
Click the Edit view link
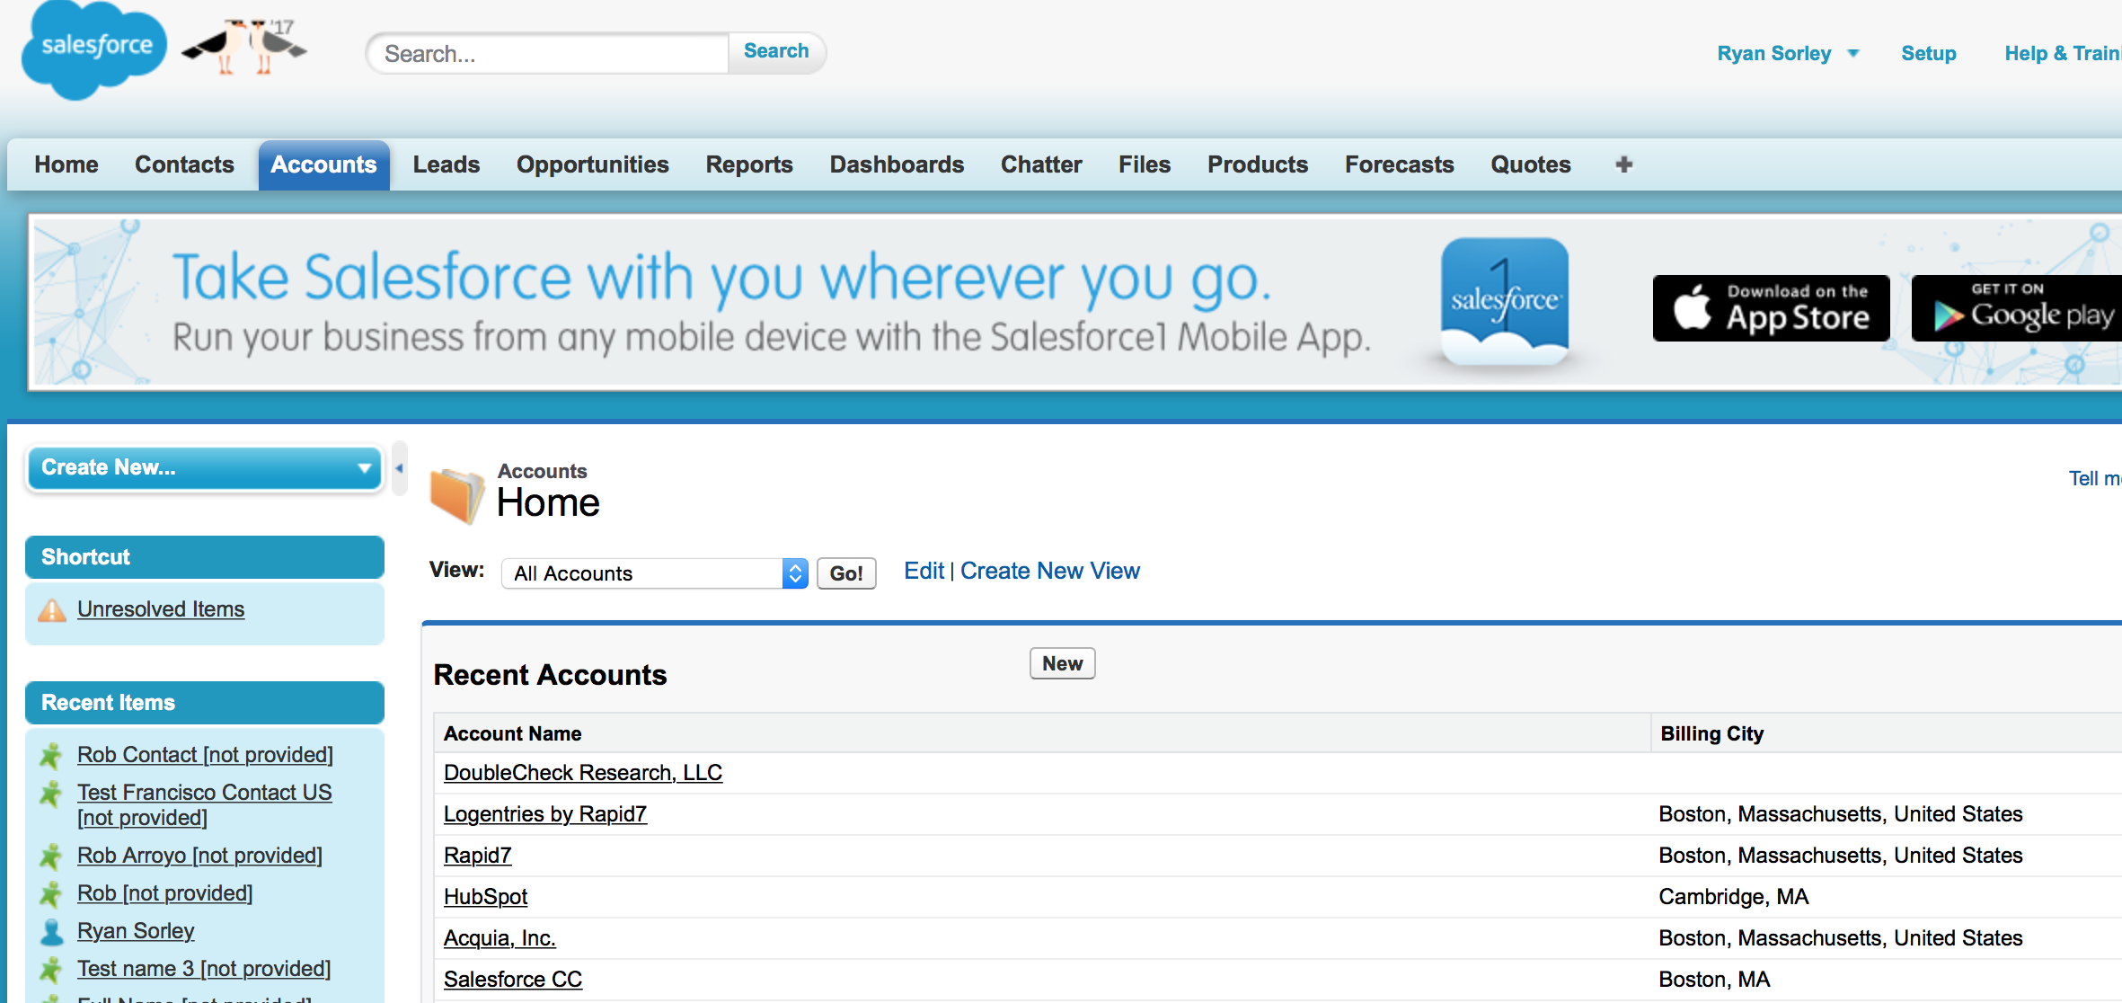[x=924, y=572]
